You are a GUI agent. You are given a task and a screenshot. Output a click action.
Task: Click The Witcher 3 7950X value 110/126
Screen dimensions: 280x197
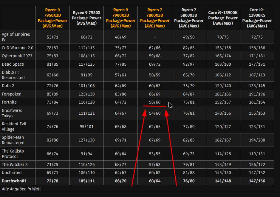(x=86, y=164)
